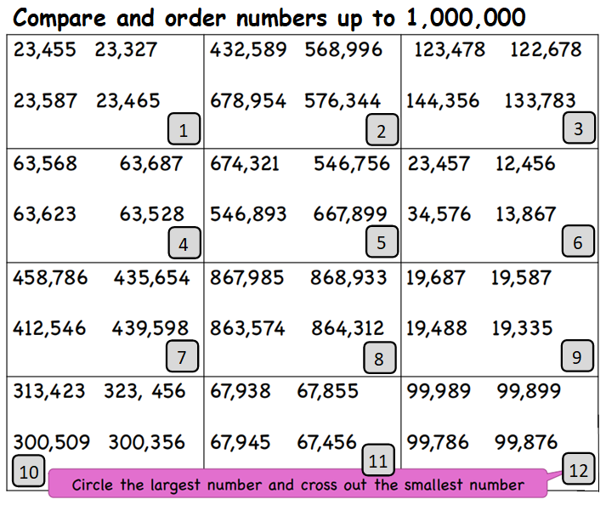The width and height of the screenshot is (606, 505).
Task: Select the number 439,598
Action: [x=150, y=328]
